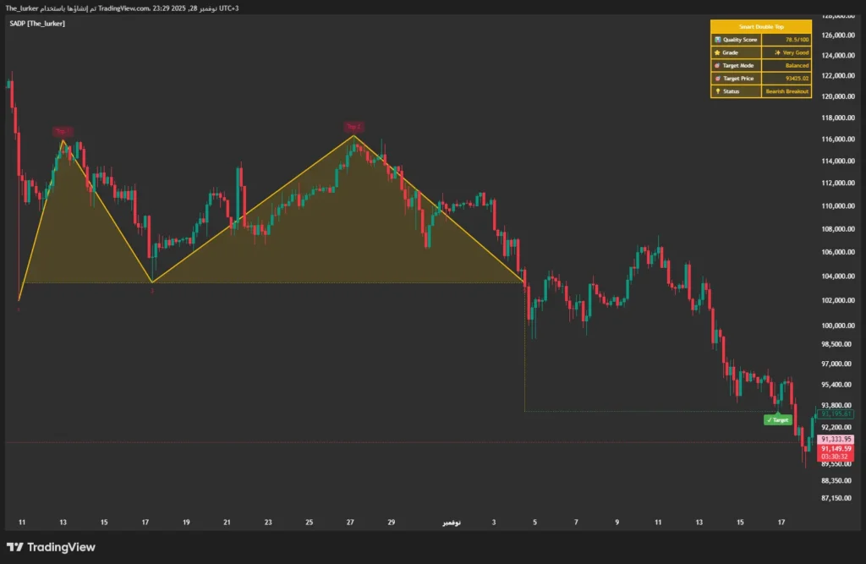This screenshot has height=564, width=866.
Task: Click date 19 on the time axis
Action: tap(186, 522)
